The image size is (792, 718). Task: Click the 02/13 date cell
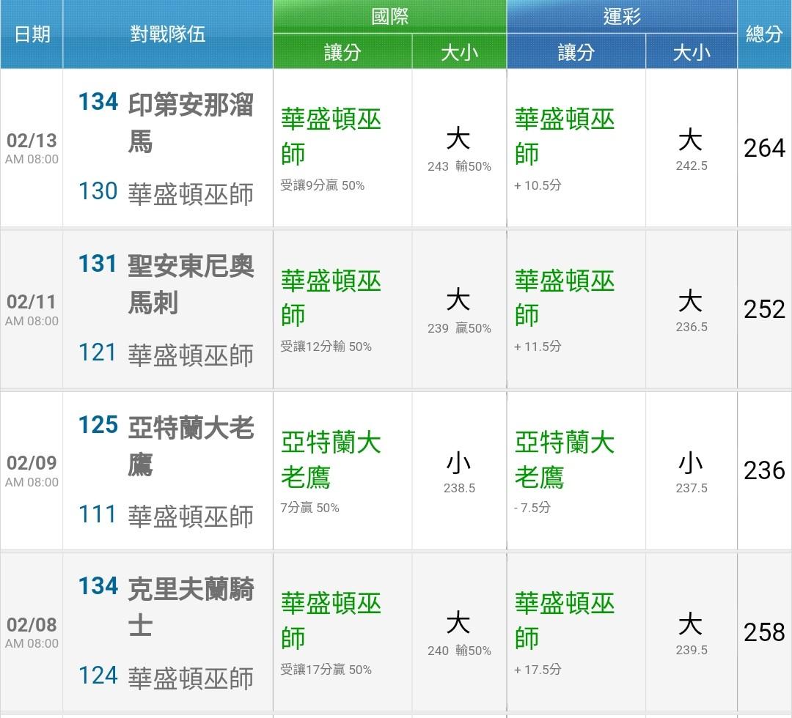pyautogui.click(x=32, y=148)
